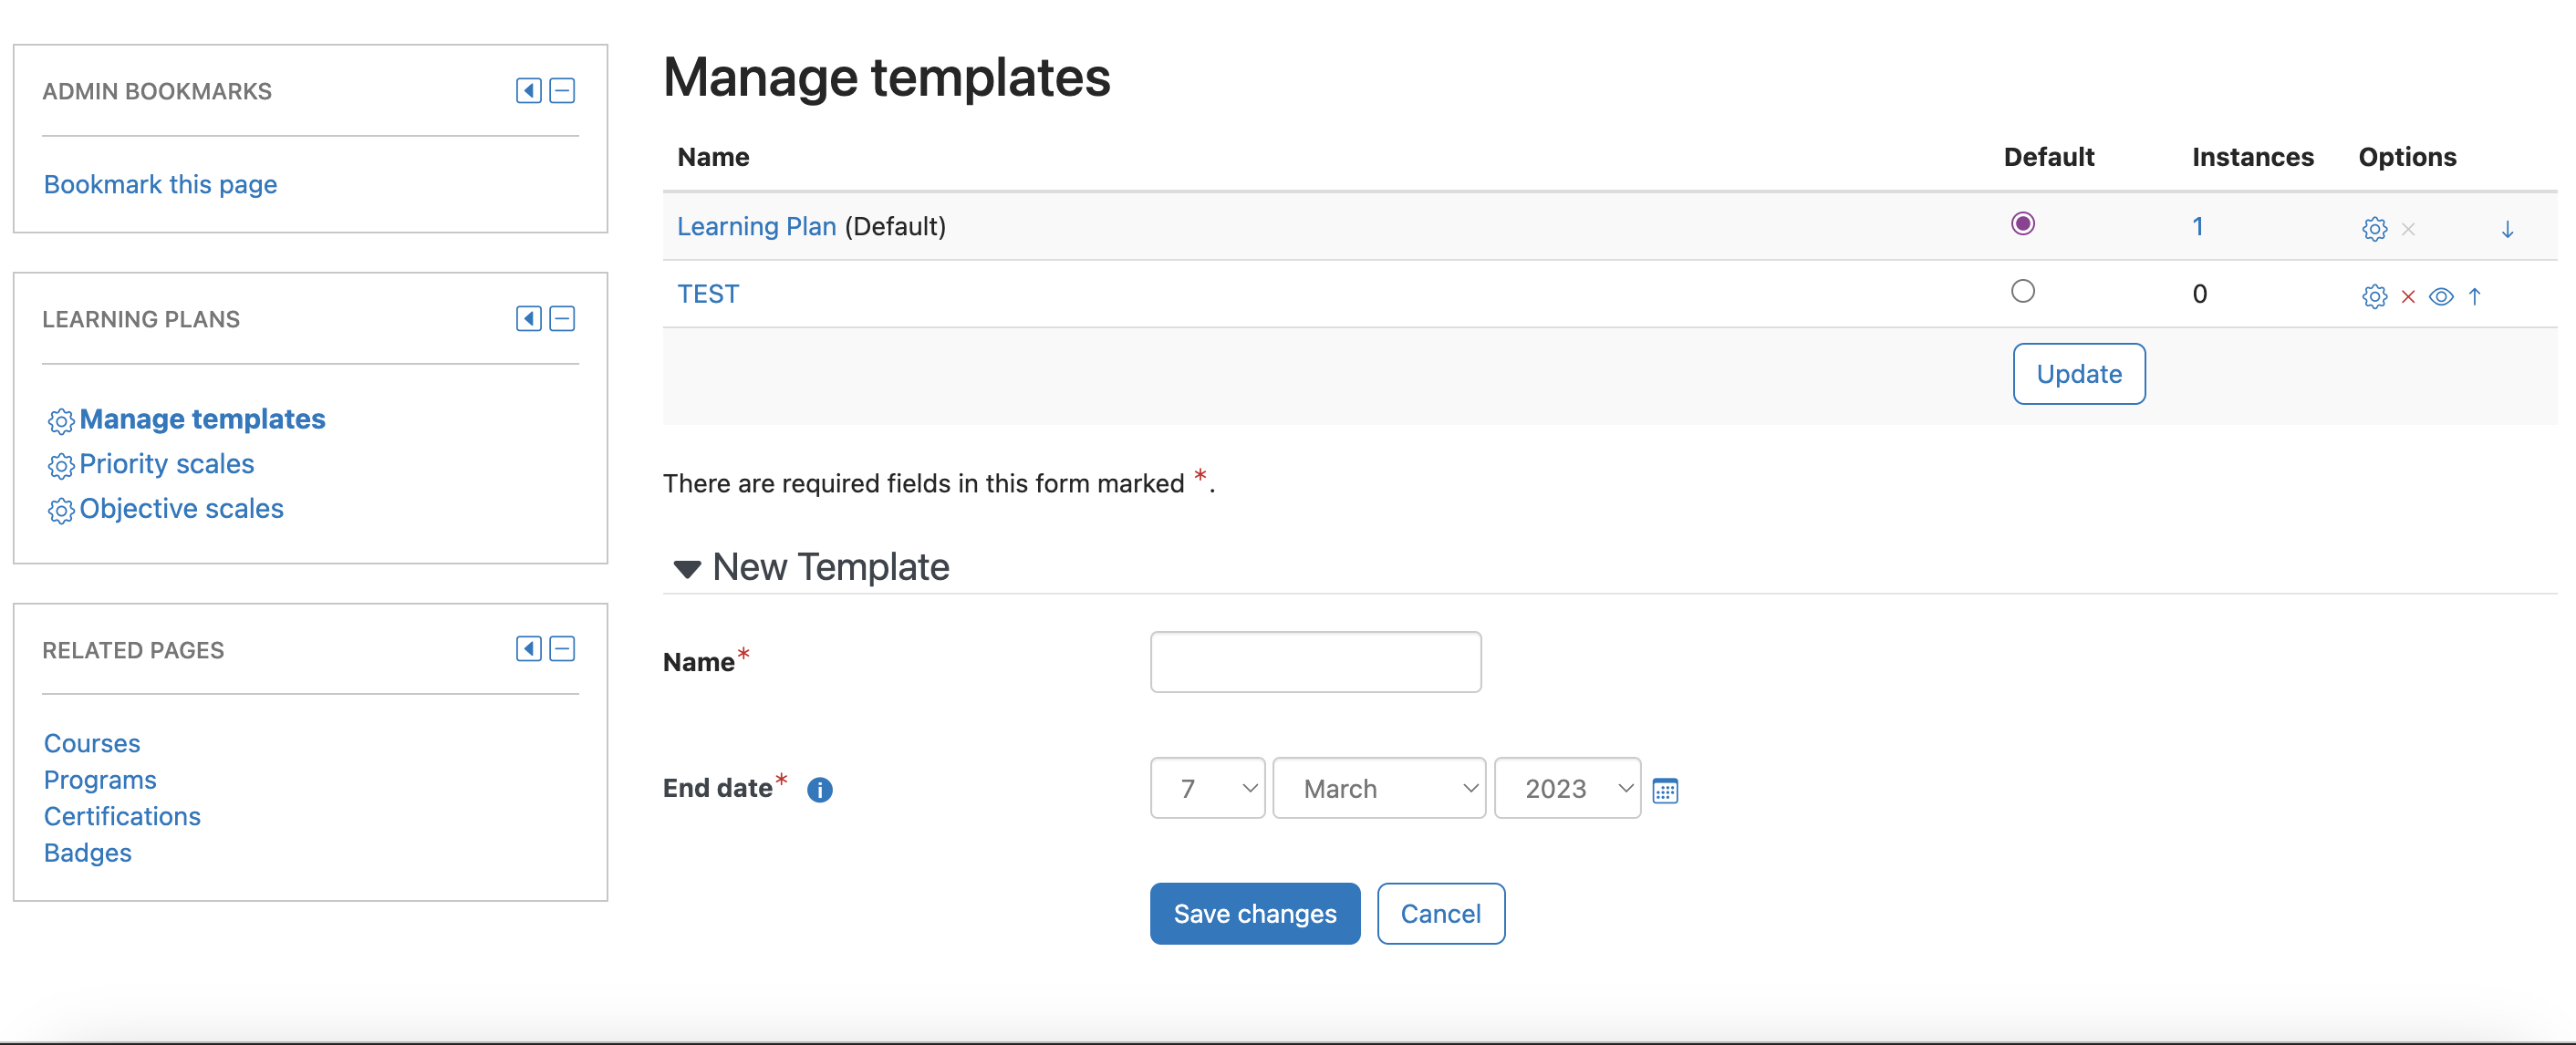
Task: Click Save changes button
Action: tap(1254, 913)
